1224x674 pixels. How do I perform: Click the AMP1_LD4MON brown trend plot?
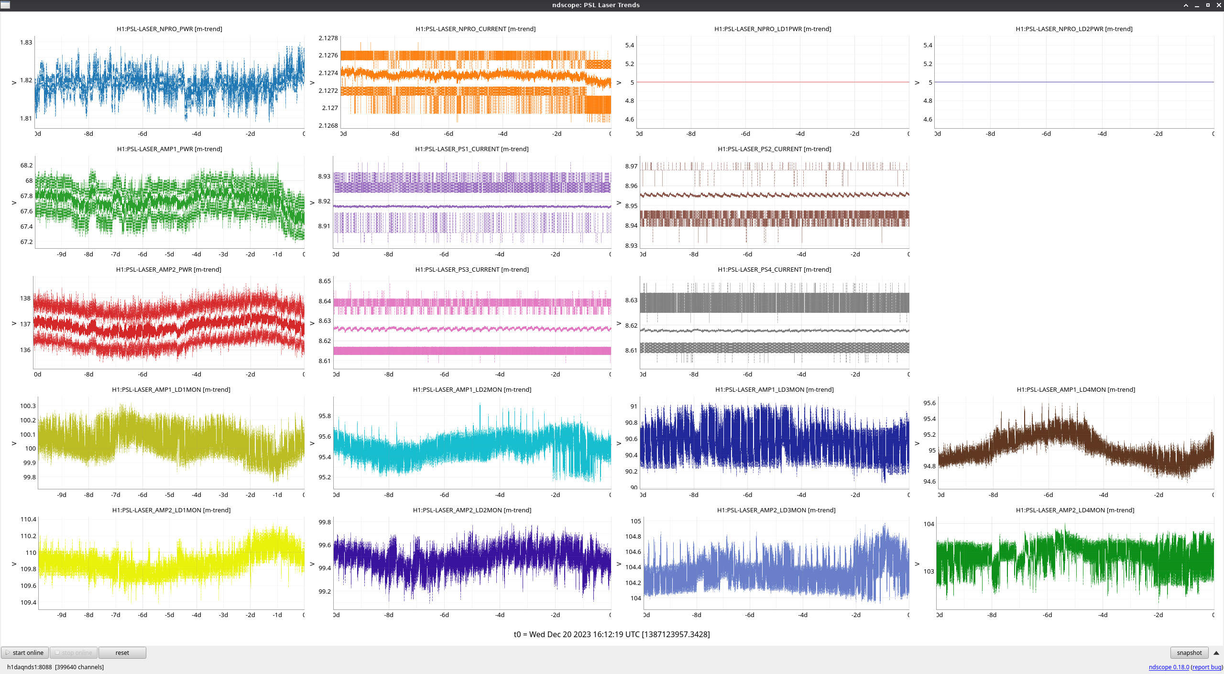[x=1076, y=442]
